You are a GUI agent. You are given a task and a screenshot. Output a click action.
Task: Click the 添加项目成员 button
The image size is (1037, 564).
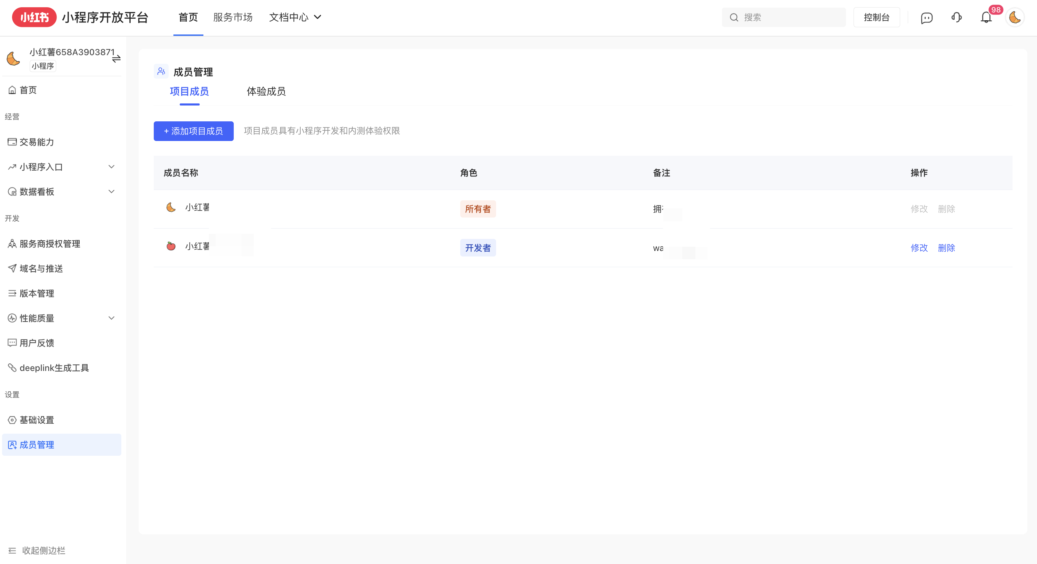[x=193, y=131]
